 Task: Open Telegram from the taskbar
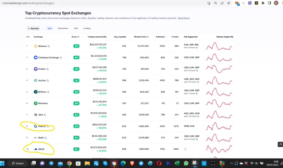point(51,163)
